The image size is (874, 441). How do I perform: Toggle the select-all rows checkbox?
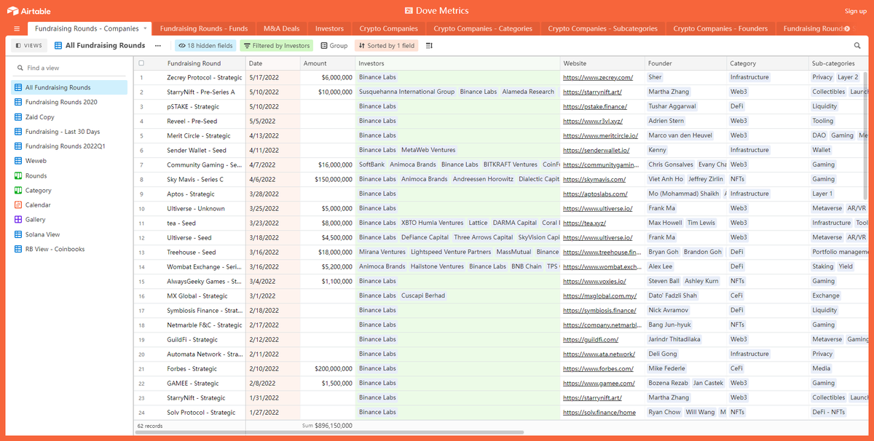(141, 63)
